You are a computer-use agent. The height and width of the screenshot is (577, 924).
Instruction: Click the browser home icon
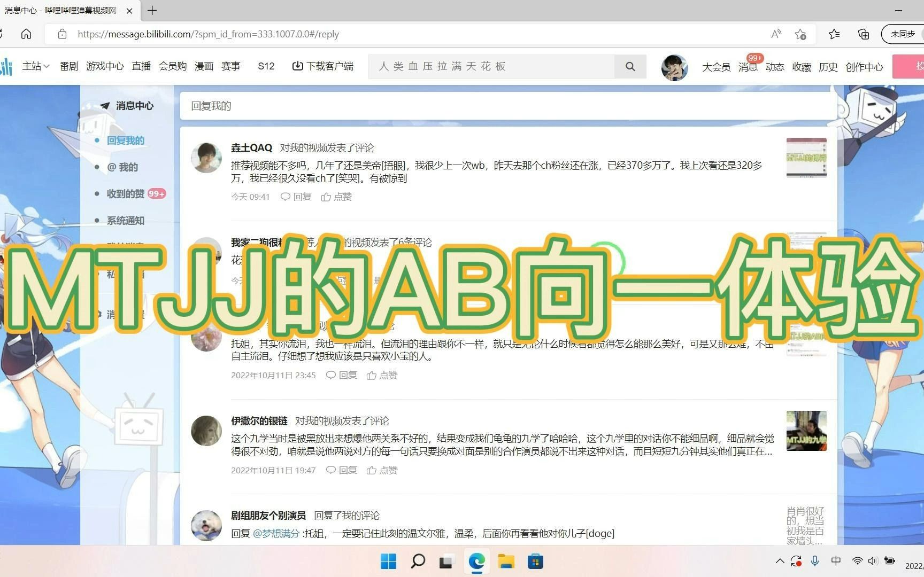pyautogui.click(x=26, y=34)
